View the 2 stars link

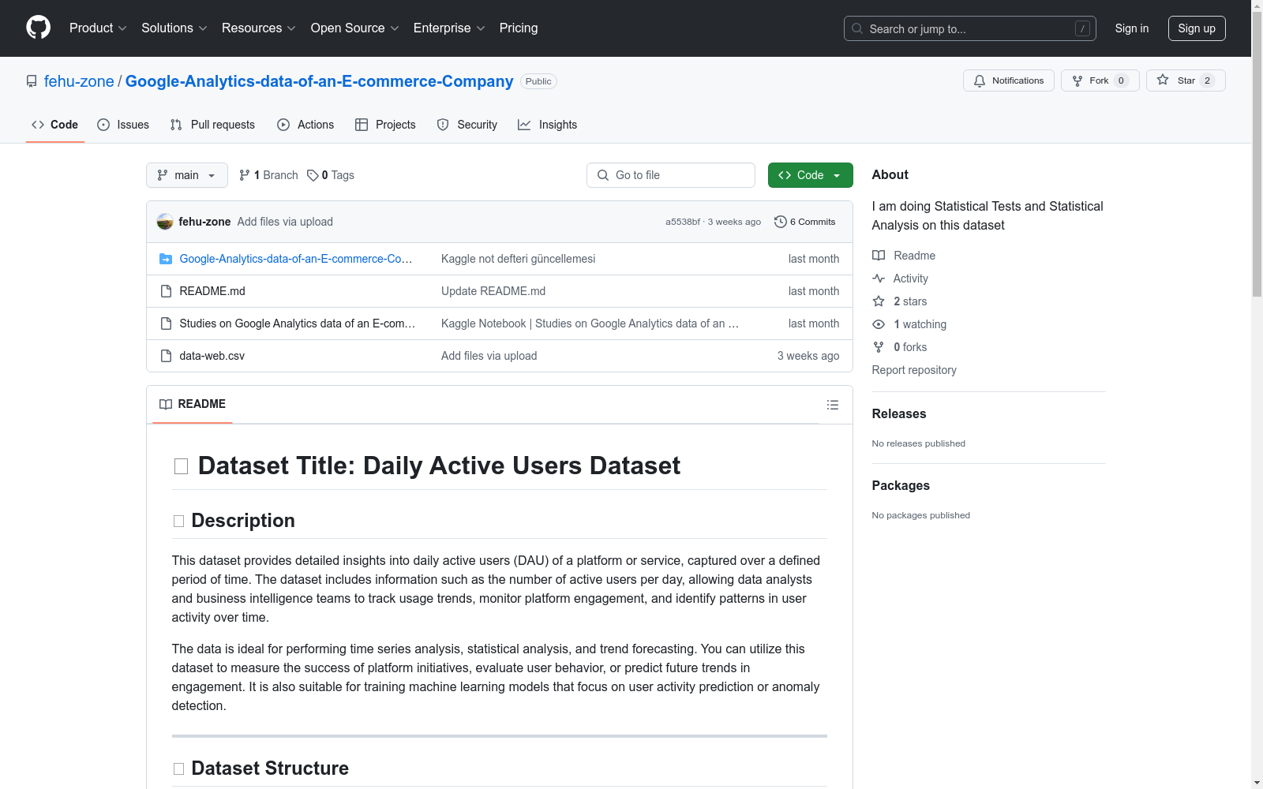pos(900,301)
